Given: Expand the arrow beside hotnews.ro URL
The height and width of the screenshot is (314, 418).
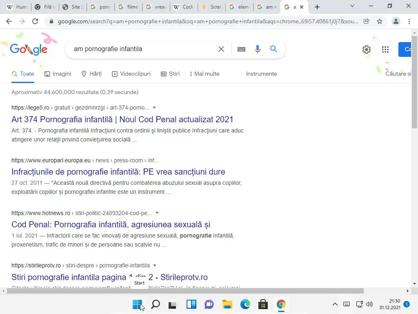Looking at the screenshot, I should [x=157, y=213].
